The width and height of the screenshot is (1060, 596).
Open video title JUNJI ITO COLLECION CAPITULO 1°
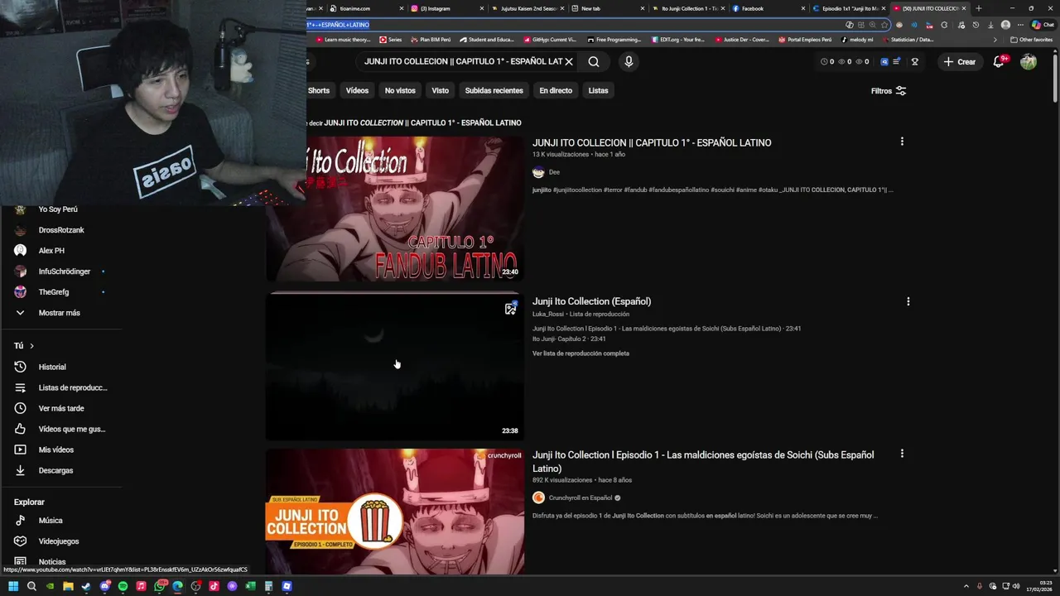tap(652, 142)
